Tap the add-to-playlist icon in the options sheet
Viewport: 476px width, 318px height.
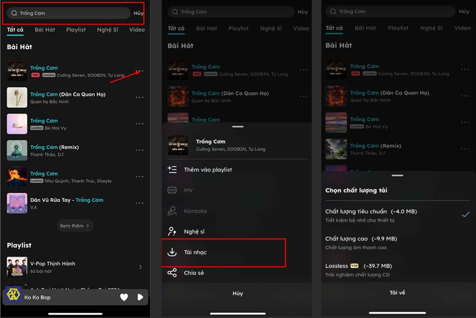(x=172, y=170)
